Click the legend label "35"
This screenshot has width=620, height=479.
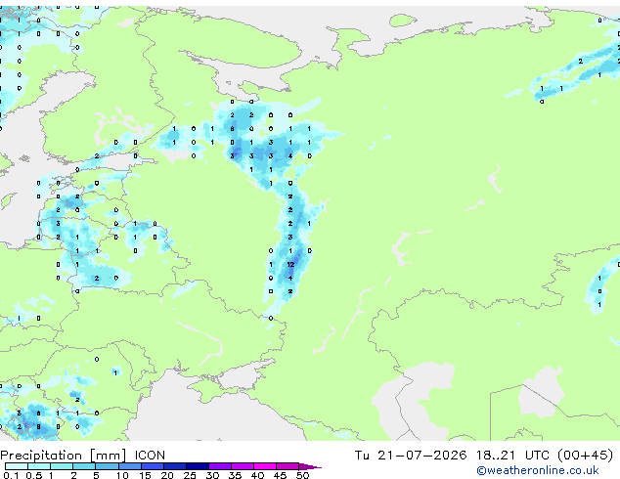pyautogui.click(x=236, y=475)
